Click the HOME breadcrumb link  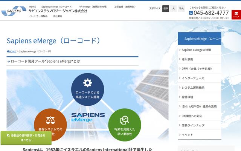click(x=12, y=51)
